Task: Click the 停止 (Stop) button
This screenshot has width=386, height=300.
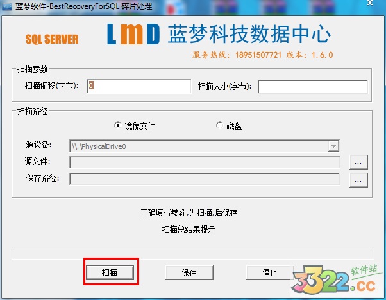Action: point(270,272)
